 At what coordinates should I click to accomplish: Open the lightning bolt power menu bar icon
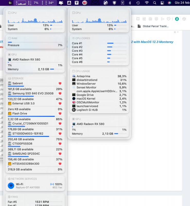(x=123, y=3)
